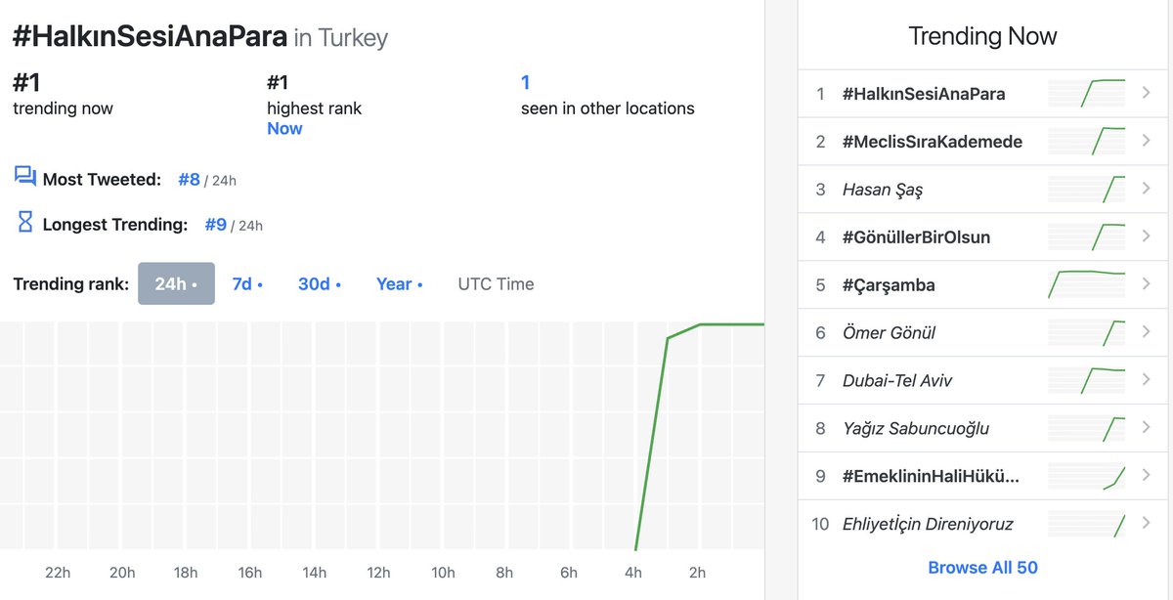1173x600 pixels.
Task: Click the 4h mark on chart axis
Action: [633, 573]
